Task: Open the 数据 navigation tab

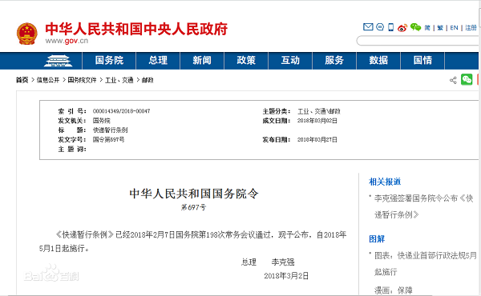Action: coord(378,60)
